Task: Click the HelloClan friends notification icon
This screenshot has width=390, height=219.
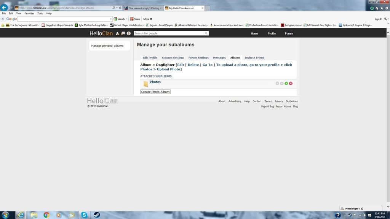Action: pyautogui.click(x=117, y=33)
